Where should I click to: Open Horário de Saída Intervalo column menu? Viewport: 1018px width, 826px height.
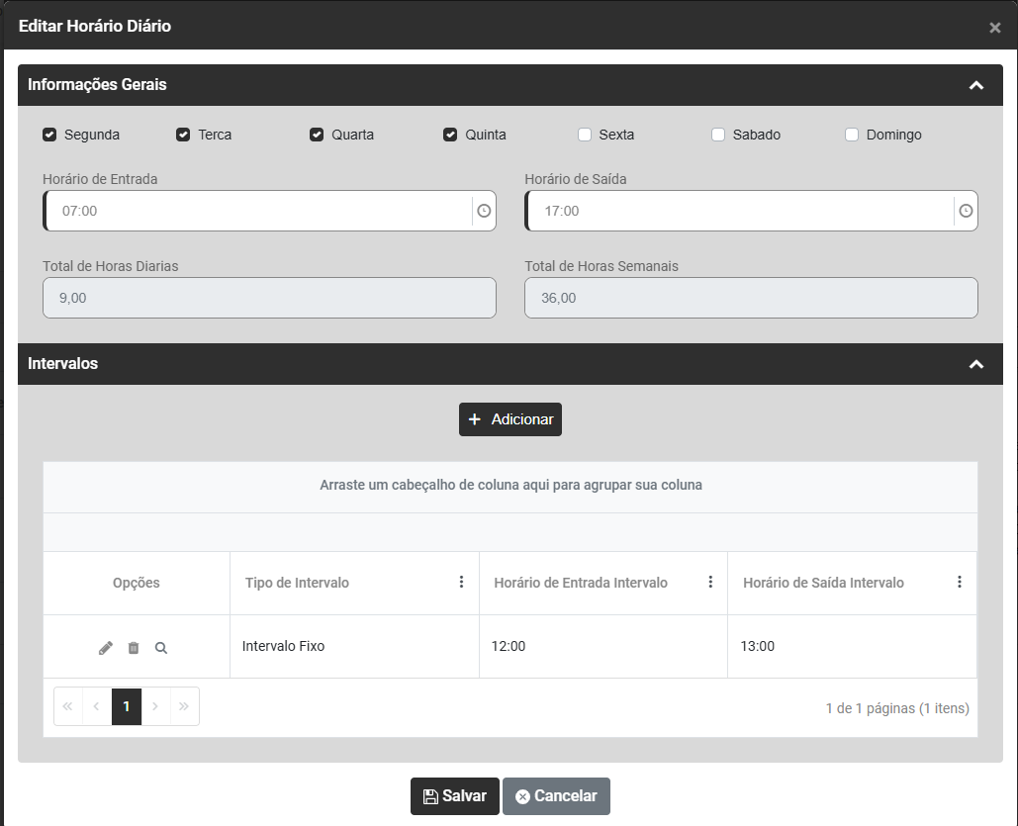pyautogui.click(x=959, y=583)
